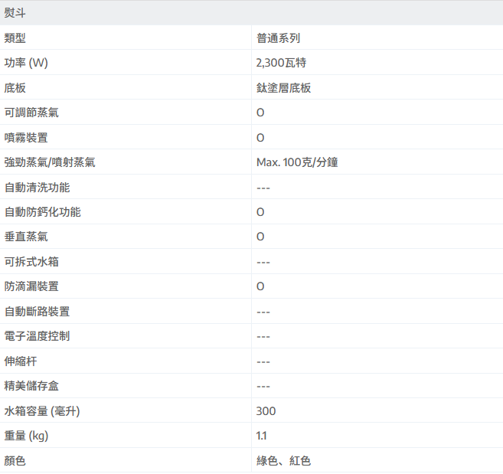Select the 垂直蒸氣 row label
Image resolution: width=503 pixels, height=474 pixels.
coord(26,237)
